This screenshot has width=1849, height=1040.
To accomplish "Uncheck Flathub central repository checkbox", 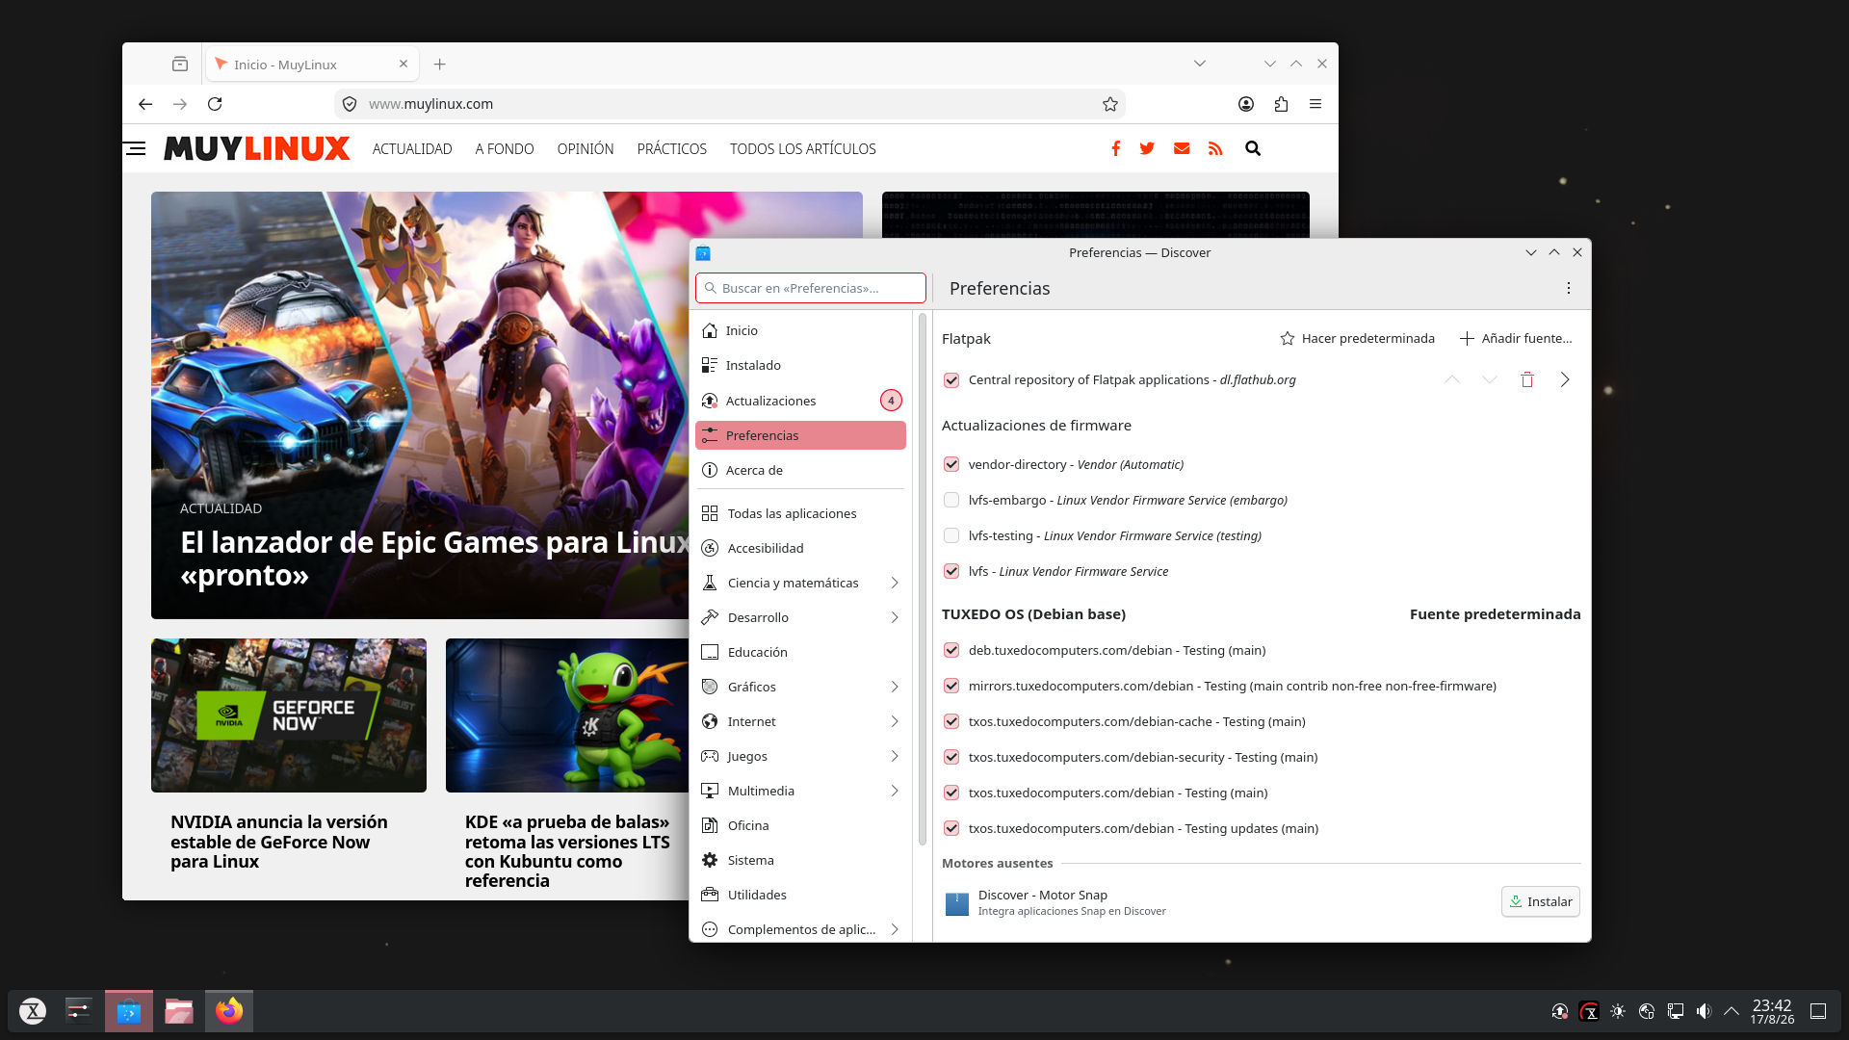I will [951, 380].
